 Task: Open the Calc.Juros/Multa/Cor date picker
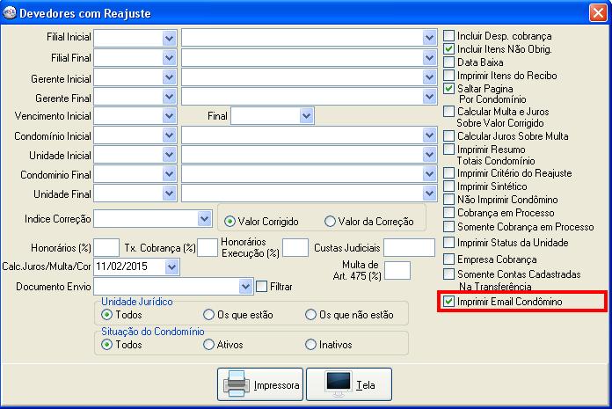click(x=171, y=267)
